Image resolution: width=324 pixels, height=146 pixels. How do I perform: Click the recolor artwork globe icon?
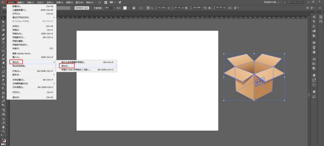click(x=134, y=8)
